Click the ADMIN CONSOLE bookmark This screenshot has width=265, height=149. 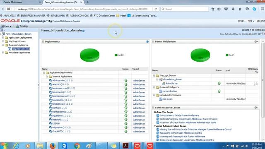click(x=77, y=16)
